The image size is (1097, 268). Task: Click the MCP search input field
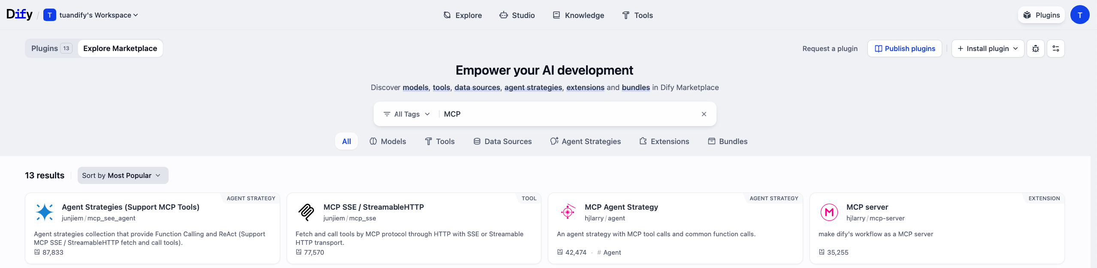[x=566, y=114]
